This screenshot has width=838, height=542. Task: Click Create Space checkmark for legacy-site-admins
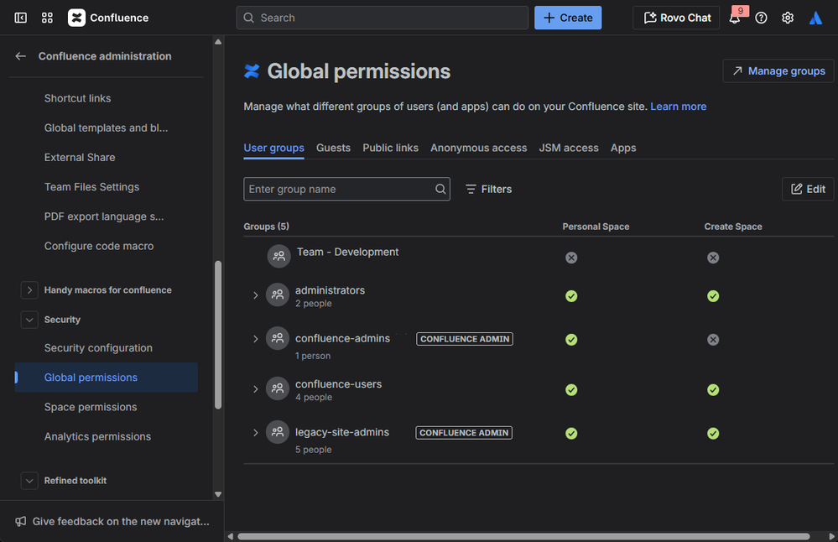713,434
